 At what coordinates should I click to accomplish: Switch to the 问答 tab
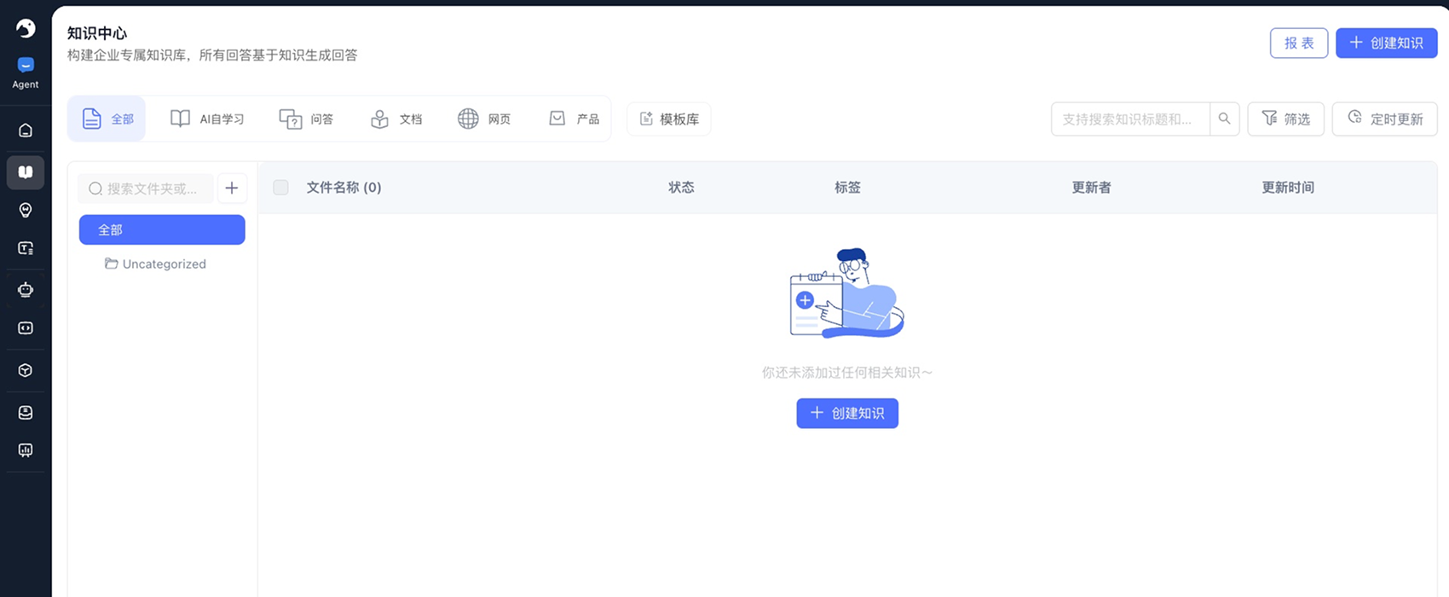click(x=307, y=119)
